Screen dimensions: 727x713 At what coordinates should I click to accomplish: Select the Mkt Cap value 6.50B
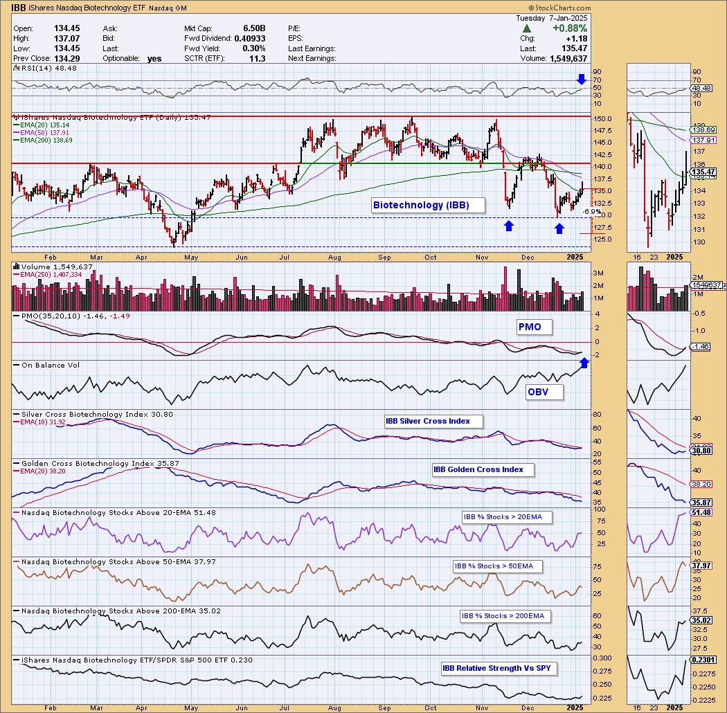(254, 28)
